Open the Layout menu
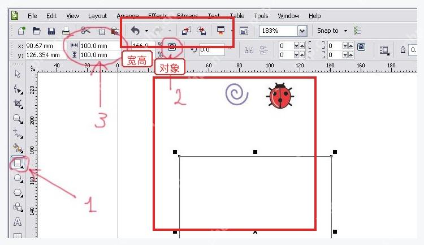Image resolution: width=424 pixels, height=245 pixels. (97, 16)
